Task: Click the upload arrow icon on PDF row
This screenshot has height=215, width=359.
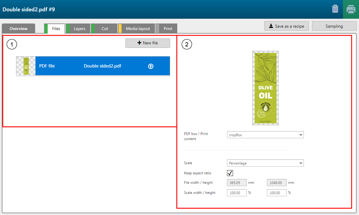Action: (x=151, y=66)
